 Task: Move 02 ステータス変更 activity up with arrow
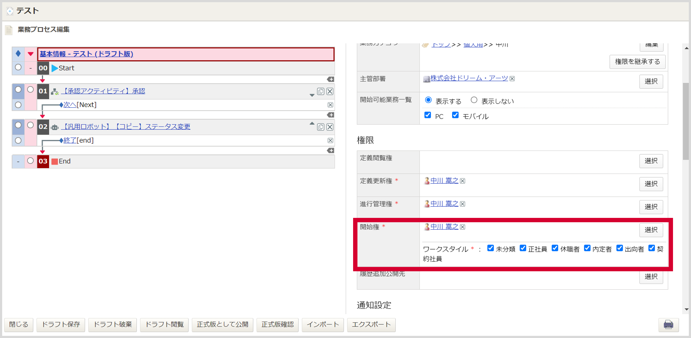[x=312, y=124]
